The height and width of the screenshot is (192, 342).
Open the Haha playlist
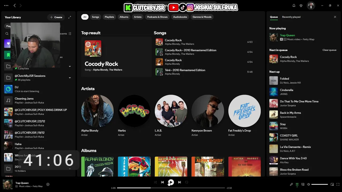pyautogui.click(x=38, y=146)
